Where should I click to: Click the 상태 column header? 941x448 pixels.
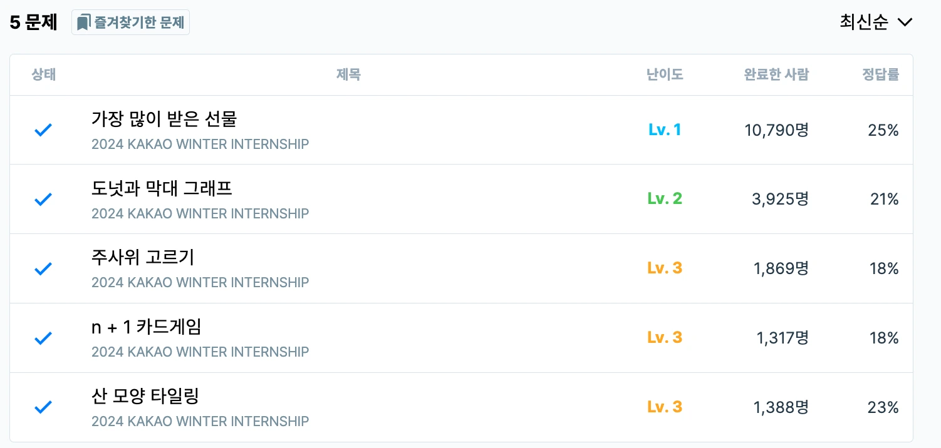43,74
